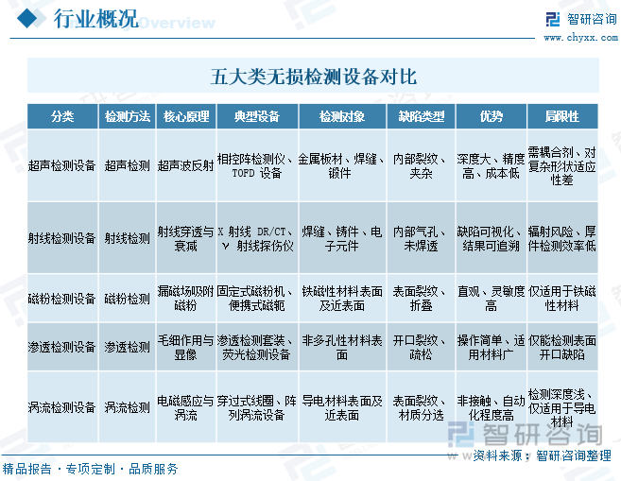621x481 pixels.
Task: Click the 焊缝、铸件、电子元件 cell
Action: (342, 239)
